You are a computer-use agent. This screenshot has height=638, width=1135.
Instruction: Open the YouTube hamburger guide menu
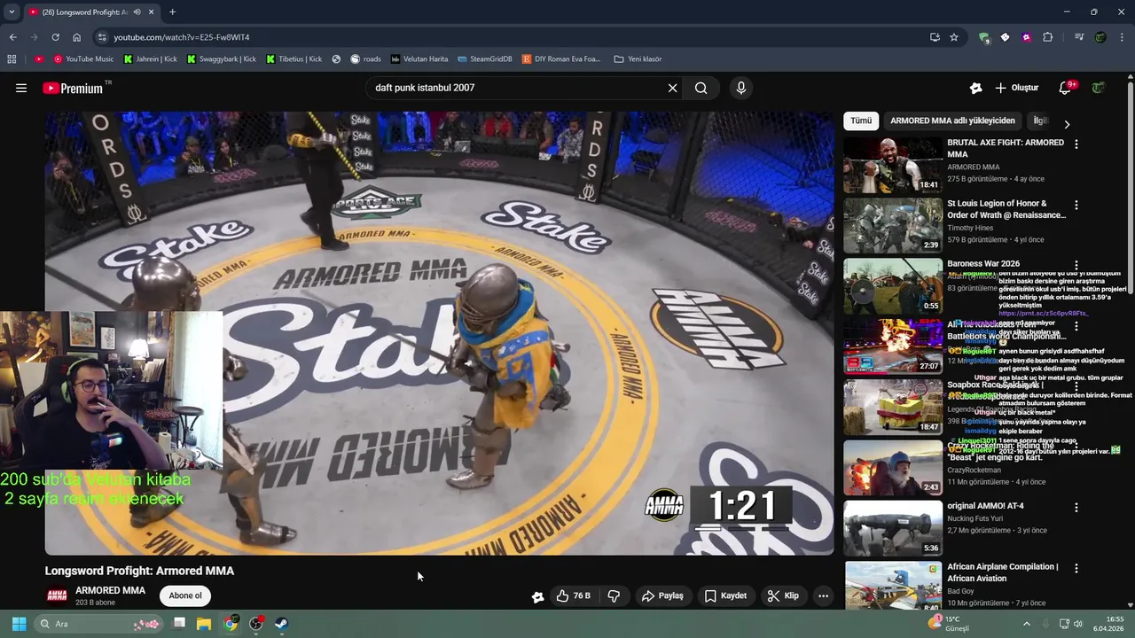[x=21, y=88]
